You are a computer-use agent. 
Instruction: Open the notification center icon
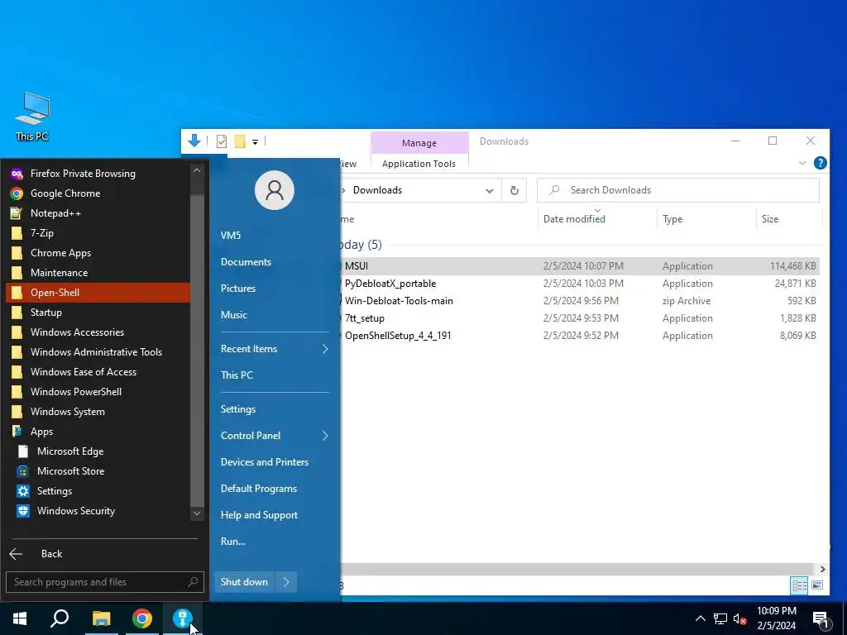click(x=821, y=620)
